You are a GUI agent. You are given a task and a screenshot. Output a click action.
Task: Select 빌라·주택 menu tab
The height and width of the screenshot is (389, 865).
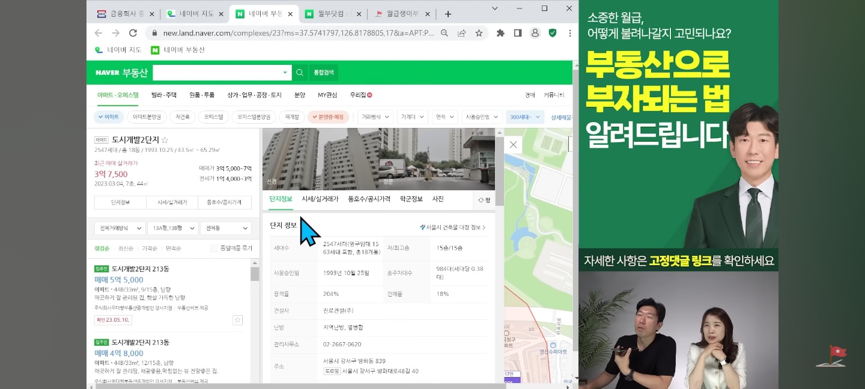point(164,95)
